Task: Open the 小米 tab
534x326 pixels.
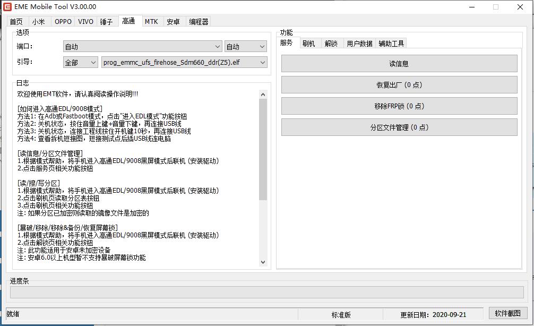Action: click(38, 22)
